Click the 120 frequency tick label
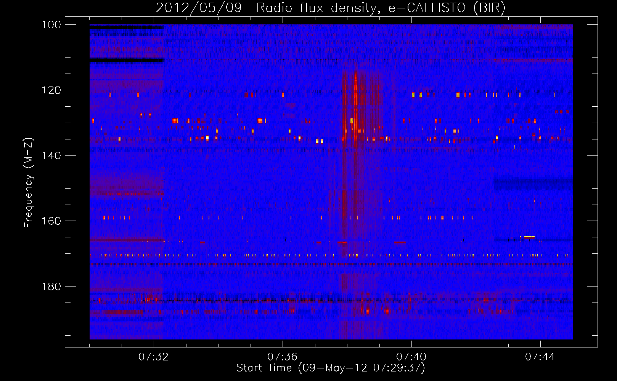617x381 pixels. (x=51, y=90)
